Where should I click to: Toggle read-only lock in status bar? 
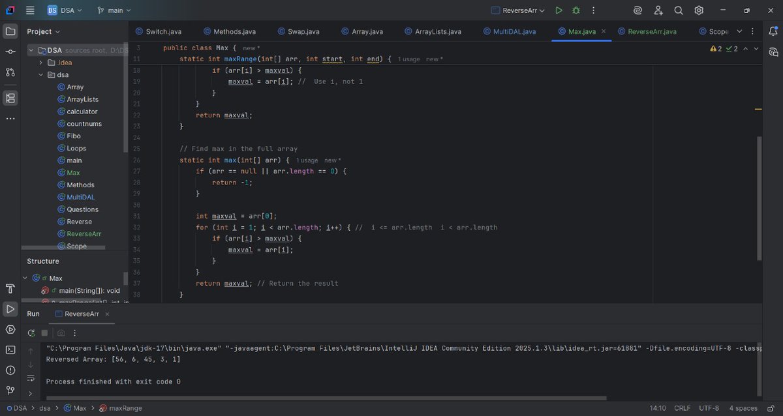point(770,408)
